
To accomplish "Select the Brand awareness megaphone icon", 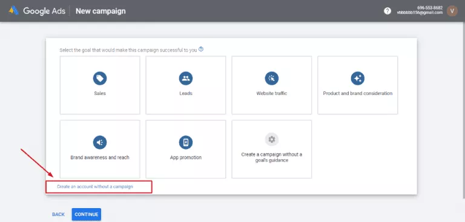I will click(100, 143).
